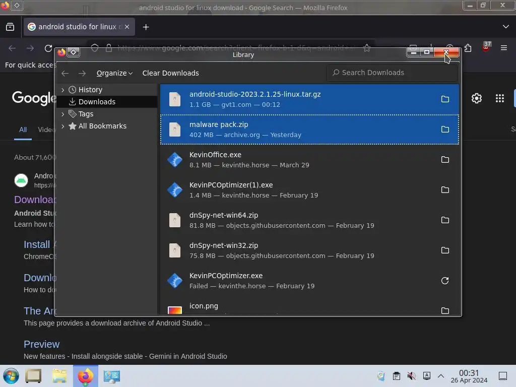This screenshot has height=387, width=516.
Task: Open the Firefox hamburger application menu
Action: click(504, 48)
